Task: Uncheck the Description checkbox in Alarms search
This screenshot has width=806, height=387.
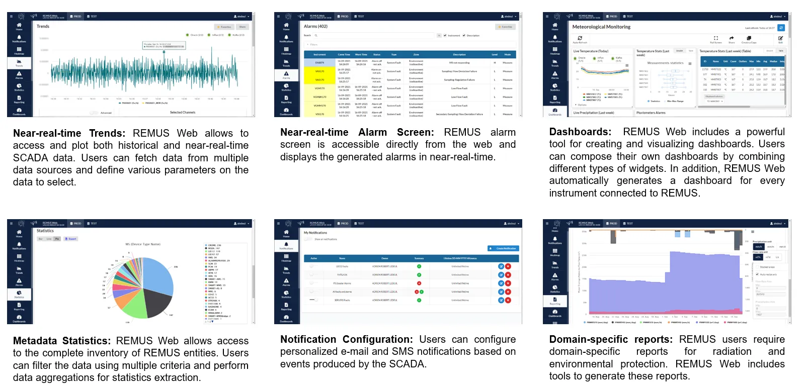Action: [464, 36]
